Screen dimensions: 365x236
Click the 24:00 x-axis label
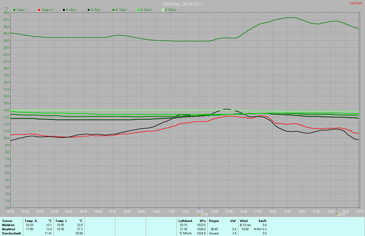pos(360,212)
